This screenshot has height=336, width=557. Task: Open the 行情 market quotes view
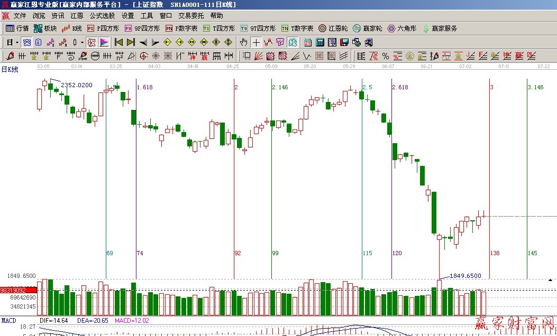pos(17,29)
